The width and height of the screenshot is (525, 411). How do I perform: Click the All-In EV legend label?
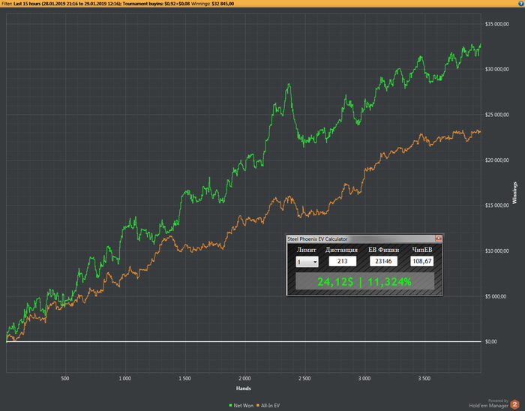click(x=270, y=405)
